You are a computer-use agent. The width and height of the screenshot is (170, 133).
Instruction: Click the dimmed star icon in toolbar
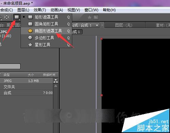point(89,17)
